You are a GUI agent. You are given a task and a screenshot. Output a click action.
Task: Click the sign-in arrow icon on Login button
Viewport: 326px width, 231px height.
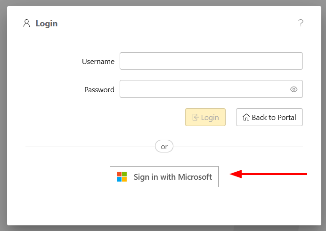(x=196, y=118)
